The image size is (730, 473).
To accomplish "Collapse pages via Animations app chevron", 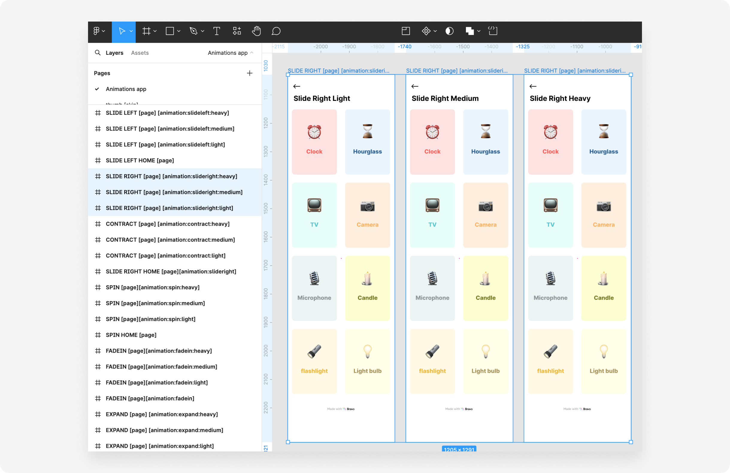I will pyautogui.click(x=252, y=53).
